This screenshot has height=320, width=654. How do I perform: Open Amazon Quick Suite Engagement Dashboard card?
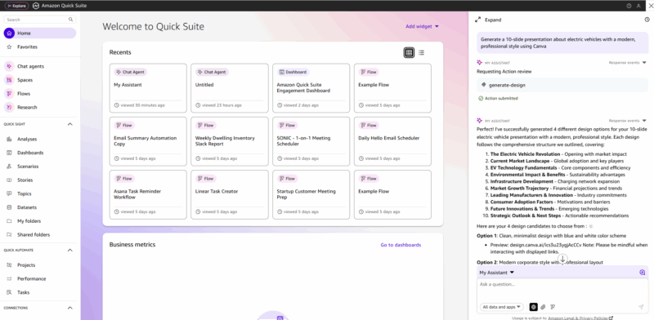[x=311, y=88]
